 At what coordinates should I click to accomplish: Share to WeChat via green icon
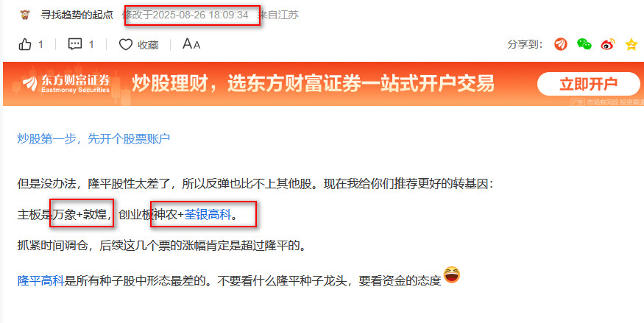(x=584, y=44)
